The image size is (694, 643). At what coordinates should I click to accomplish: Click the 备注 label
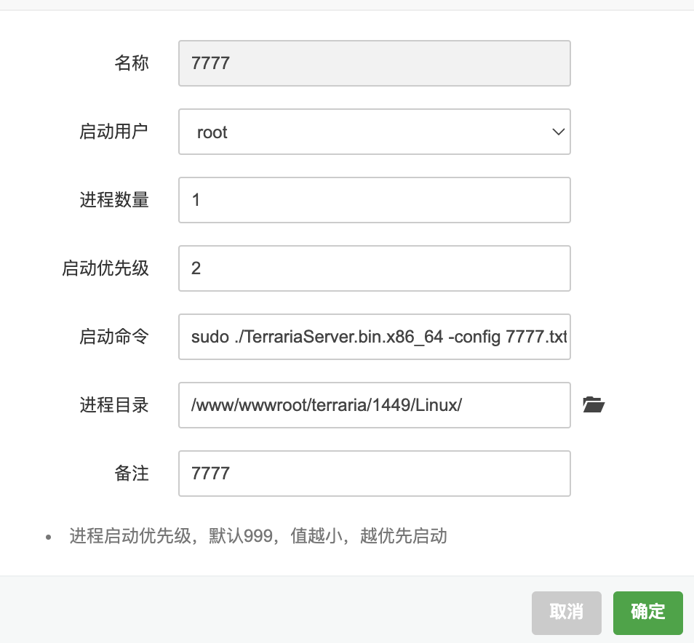pyautogui.click(x=132, y=474)
